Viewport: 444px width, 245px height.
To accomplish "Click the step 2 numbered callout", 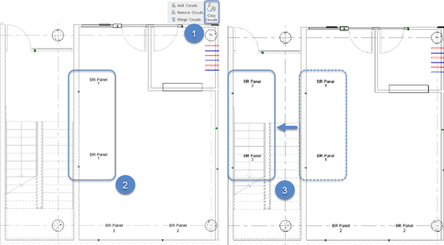I will coord(125,185).
